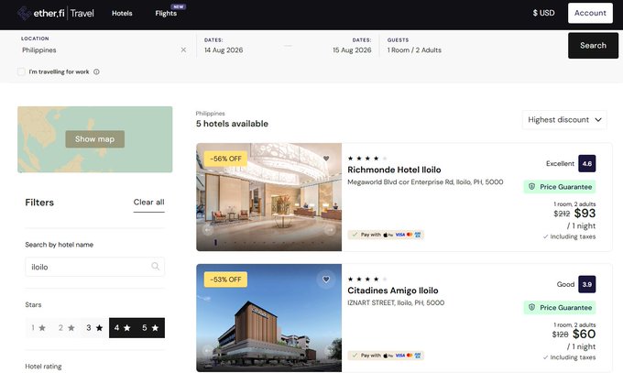Click the Show map button
The image size is (623, 373).
(95, 139)
